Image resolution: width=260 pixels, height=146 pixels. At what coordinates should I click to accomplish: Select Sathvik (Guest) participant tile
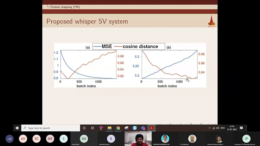pyautogui.click(x=111, y=139)
